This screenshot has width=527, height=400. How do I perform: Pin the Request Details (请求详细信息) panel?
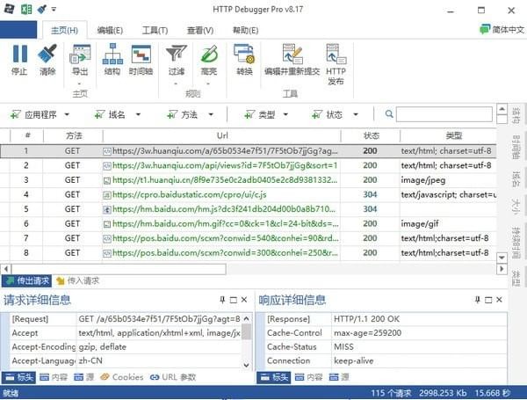point(222,300)
